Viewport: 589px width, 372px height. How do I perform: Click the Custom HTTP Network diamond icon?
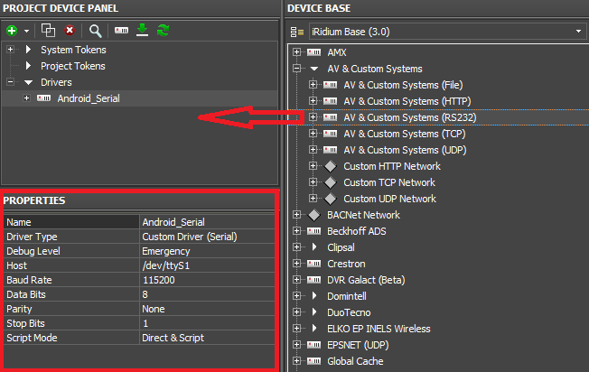point(331,166)
